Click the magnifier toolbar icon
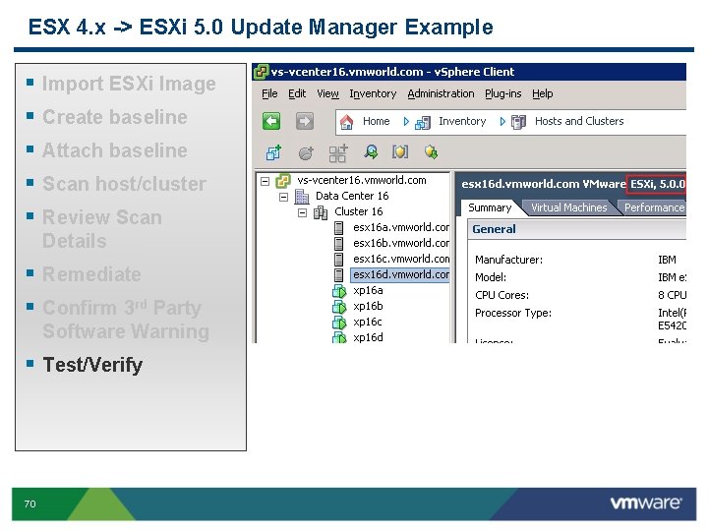 [371, 152]
